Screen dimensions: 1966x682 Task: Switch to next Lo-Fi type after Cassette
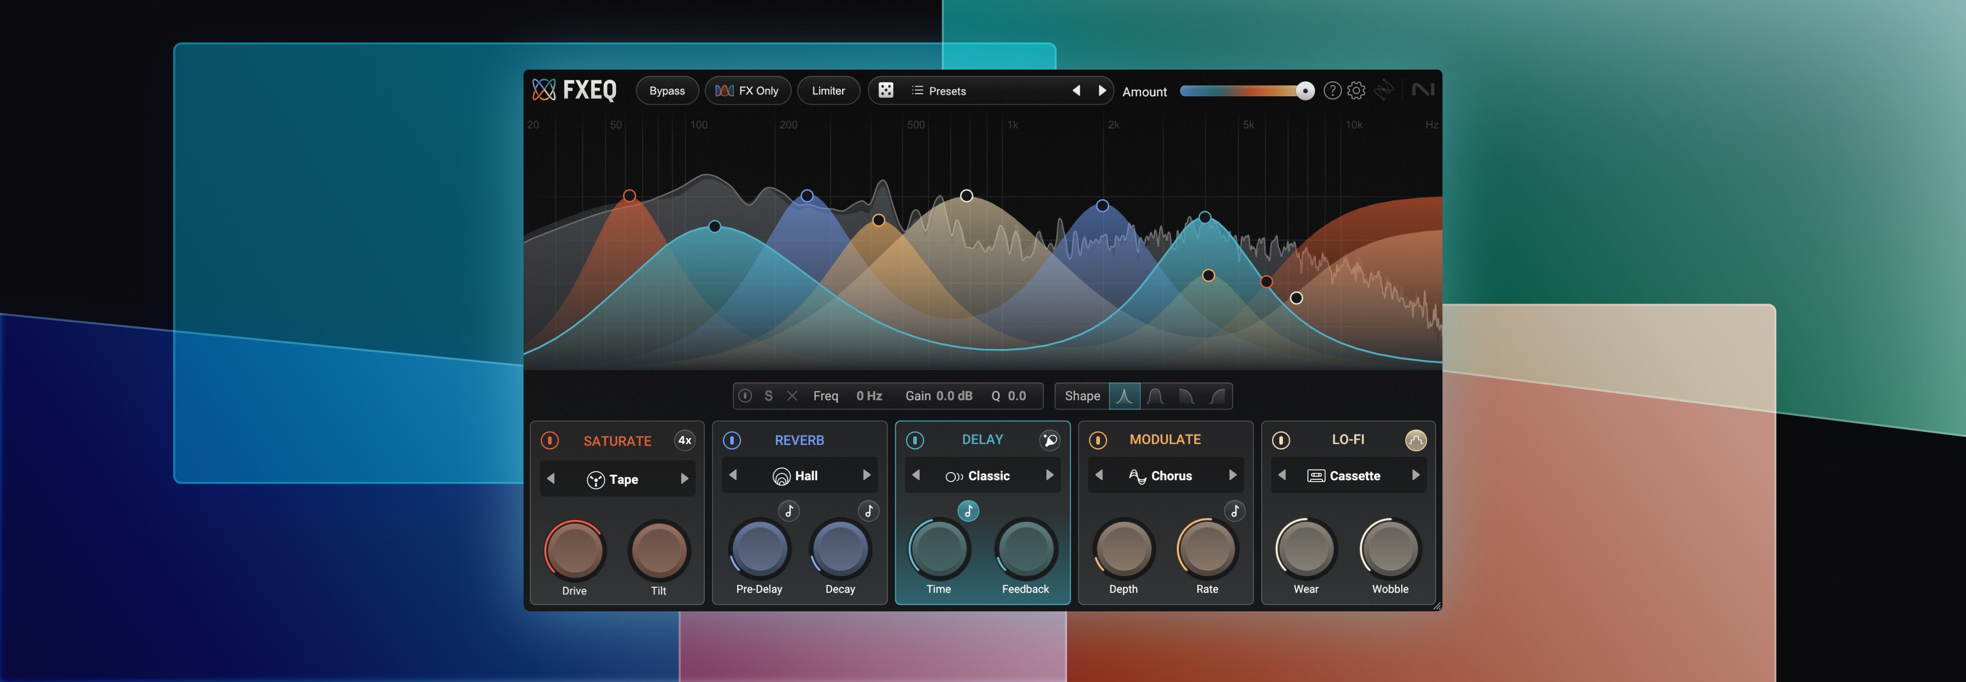(1416, 475)
